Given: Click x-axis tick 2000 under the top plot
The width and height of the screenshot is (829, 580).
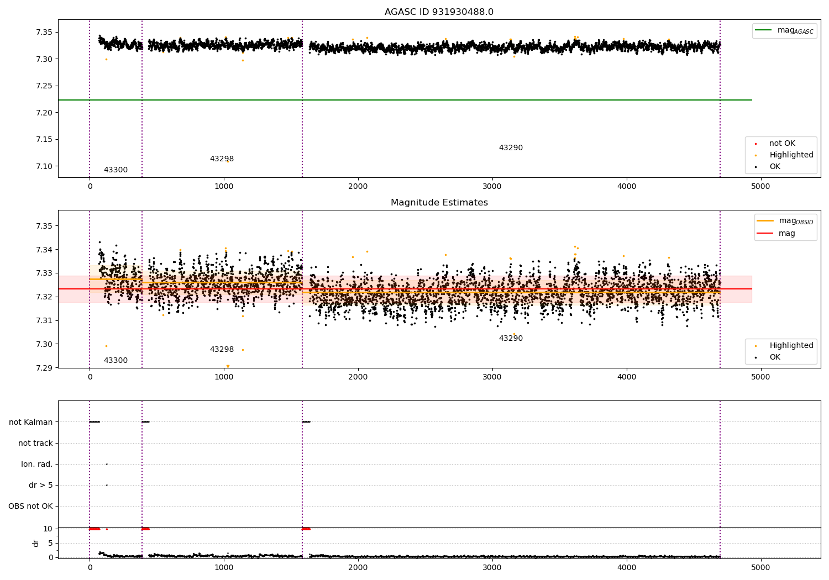Looking at the screenshot, I should [x=358, y=187].
